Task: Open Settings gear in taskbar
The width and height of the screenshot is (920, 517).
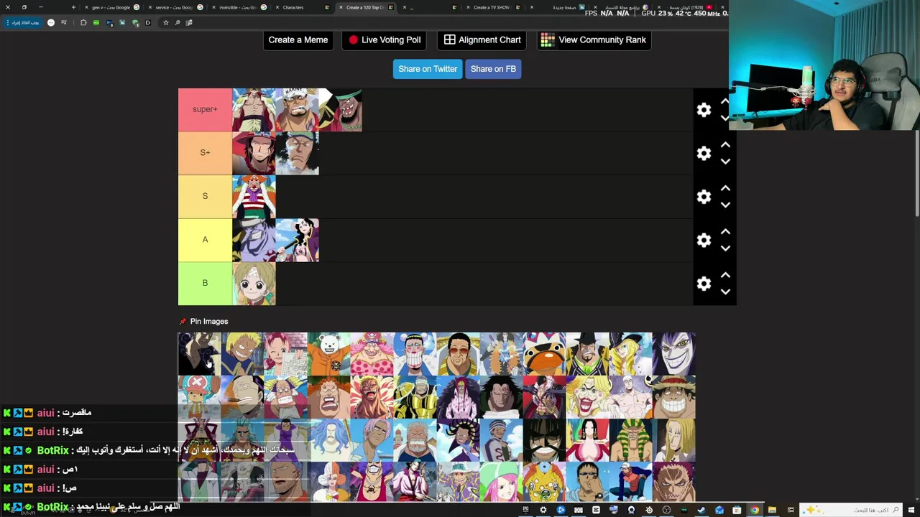Action: [543, 510]
